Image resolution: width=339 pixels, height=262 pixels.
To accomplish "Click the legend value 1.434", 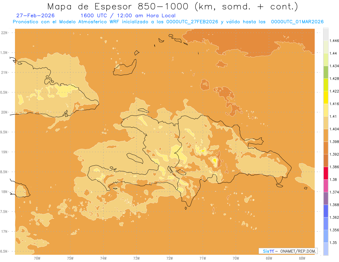I will pyautogui.click(x=335, y=66).
